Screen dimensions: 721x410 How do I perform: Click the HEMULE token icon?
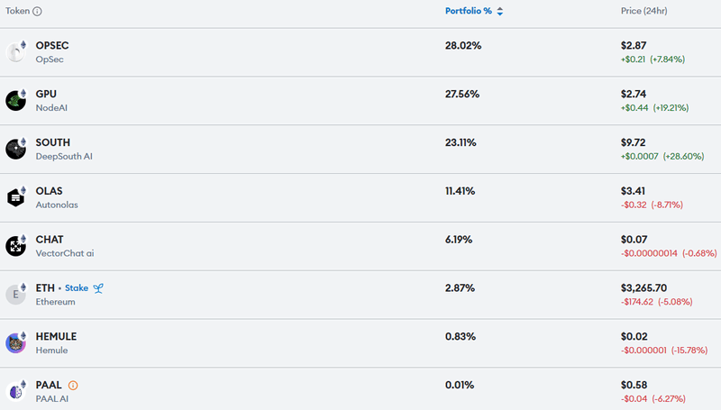click(x=15, y=342)
